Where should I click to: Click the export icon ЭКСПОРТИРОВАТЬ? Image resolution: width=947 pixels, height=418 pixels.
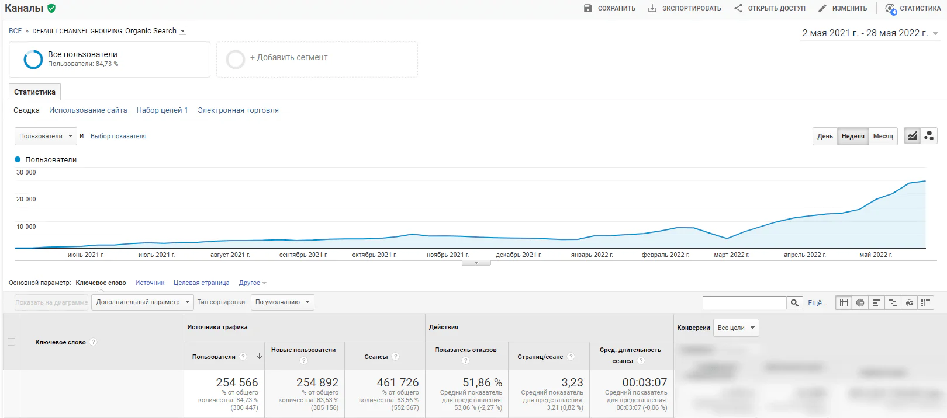coord(652,8)
